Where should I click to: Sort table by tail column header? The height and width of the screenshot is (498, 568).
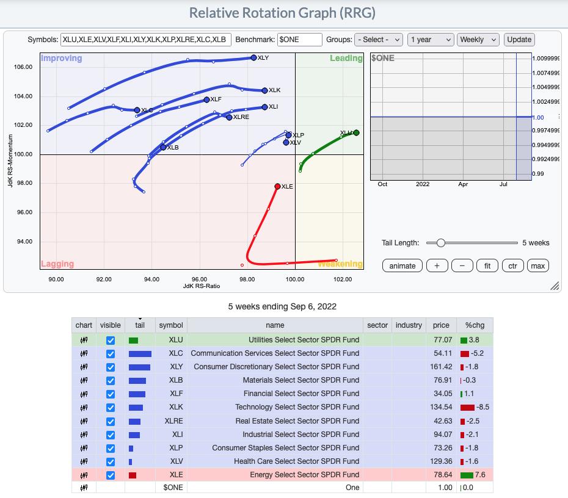coord(140,325)
